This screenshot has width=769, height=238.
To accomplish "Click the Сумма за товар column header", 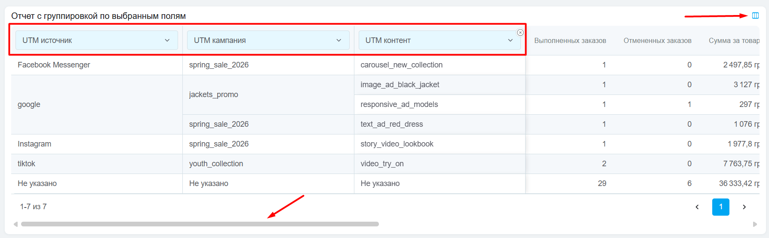I will (x=733, y=41).
